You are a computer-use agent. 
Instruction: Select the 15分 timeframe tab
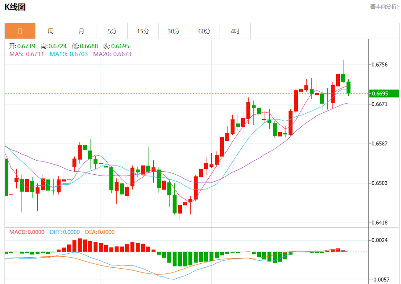(x=143, y=31)
